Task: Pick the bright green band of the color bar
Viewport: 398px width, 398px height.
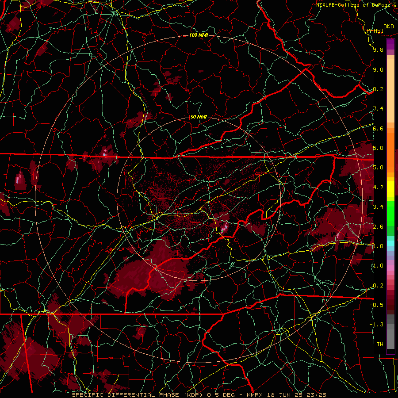Action: (390, 213)
